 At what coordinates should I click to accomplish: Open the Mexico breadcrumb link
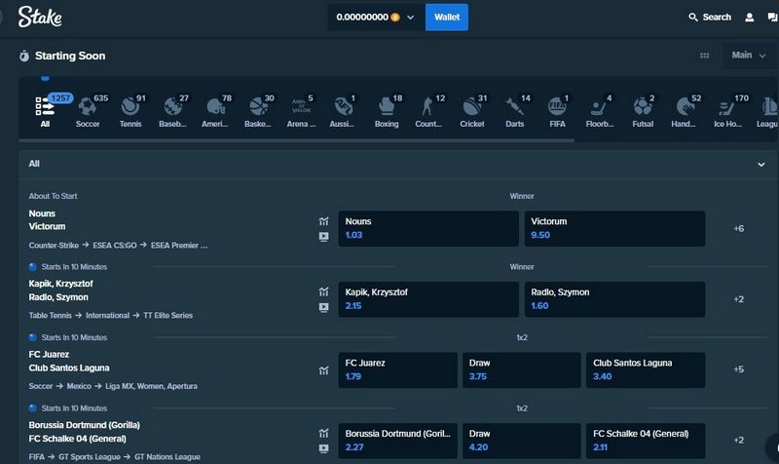pyautogui.click(x=79, y=386)
